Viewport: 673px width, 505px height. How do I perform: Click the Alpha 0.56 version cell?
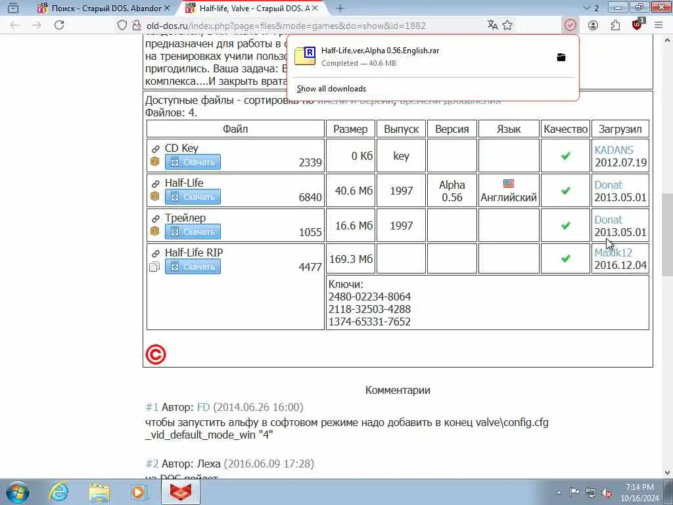pyautogui.click(x=452, y=191)
